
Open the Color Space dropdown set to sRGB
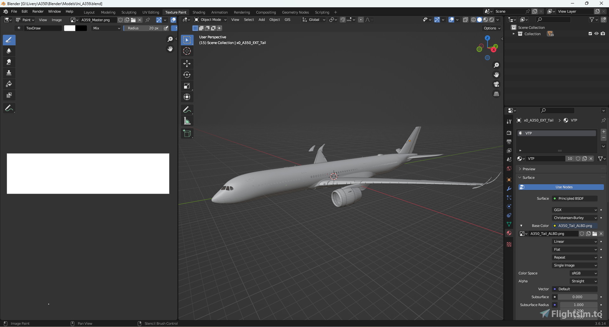point(583,273)
